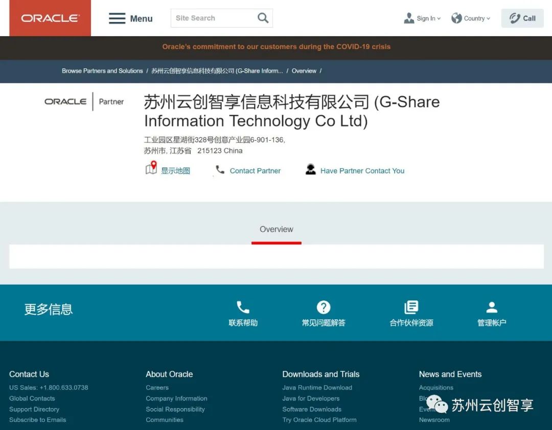Click the 常见问题解答 question mark icon
Image resolution: width=552 pixels, height=430 pixels.
pos(324,307)
